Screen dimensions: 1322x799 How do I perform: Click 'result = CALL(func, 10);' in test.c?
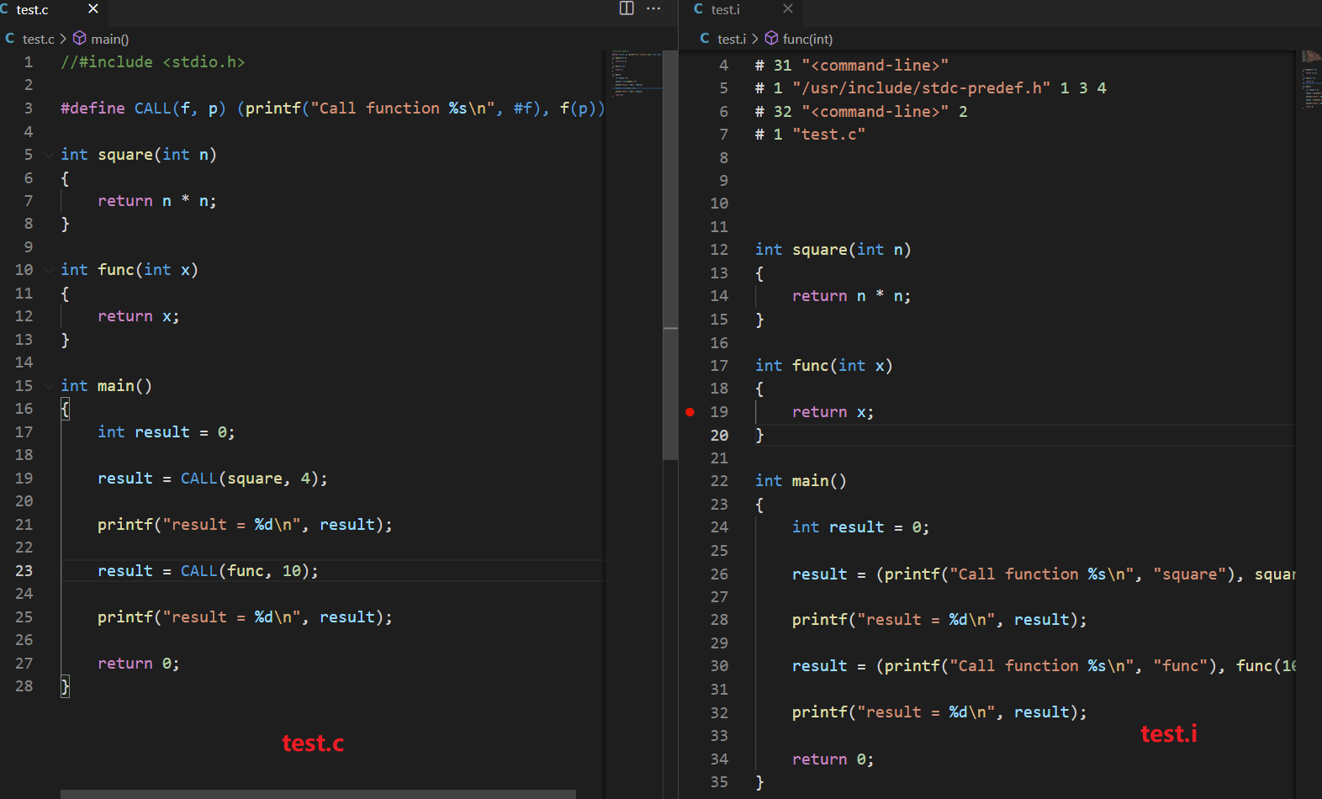pos(208,571)
